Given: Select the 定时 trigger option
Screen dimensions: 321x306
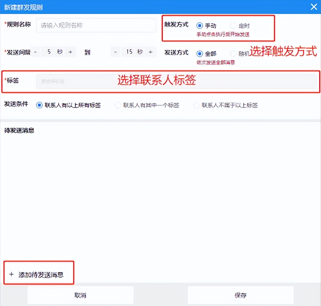Looking at the screenshot, I should [x=233, y=26].
